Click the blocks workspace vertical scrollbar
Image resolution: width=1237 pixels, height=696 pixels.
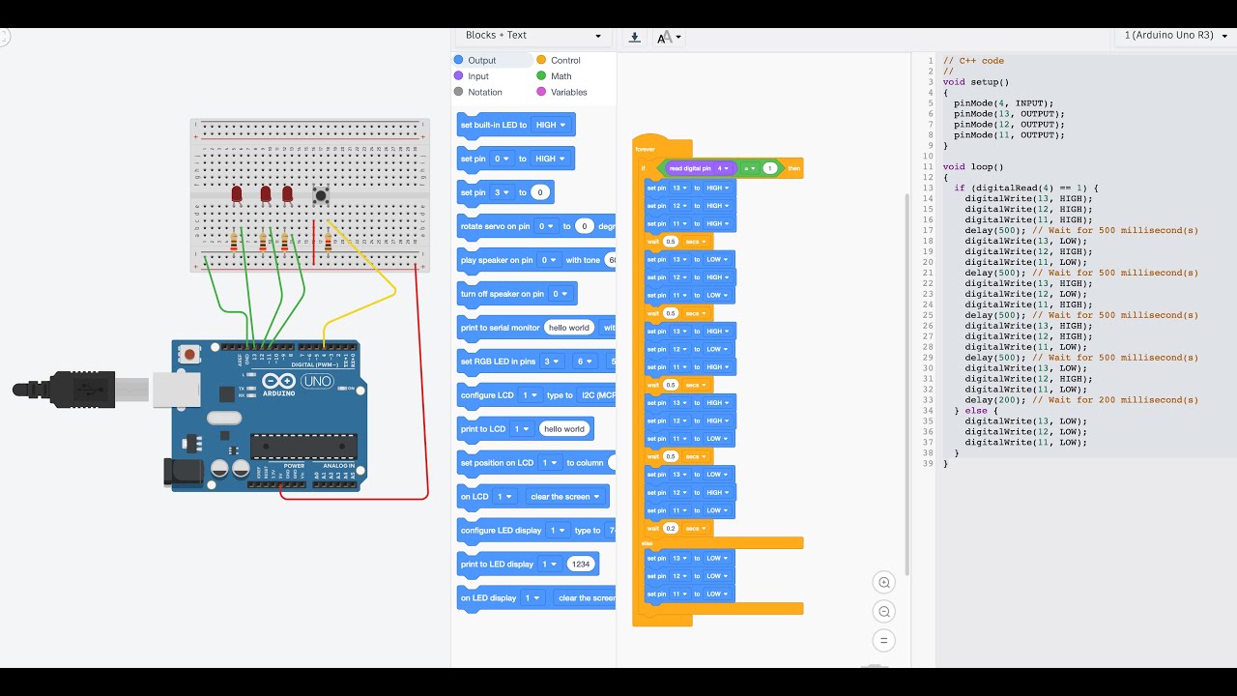906,384
